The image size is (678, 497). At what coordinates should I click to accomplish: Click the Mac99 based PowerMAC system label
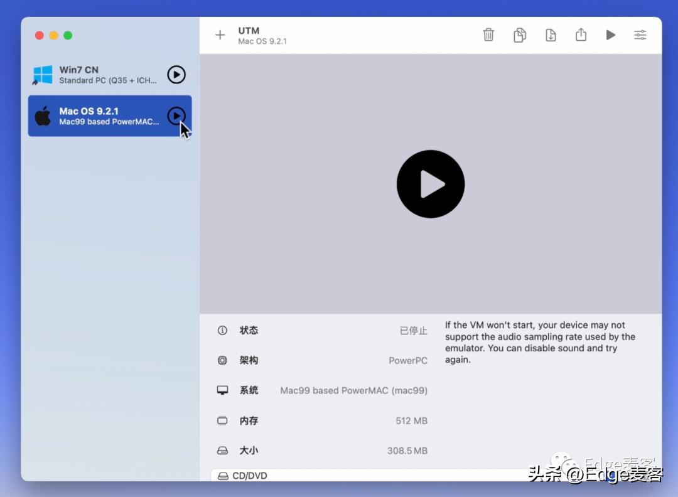[x=353, y=390]
